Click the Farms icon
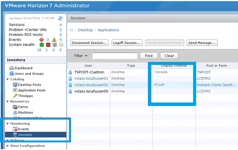 [15, 107]
